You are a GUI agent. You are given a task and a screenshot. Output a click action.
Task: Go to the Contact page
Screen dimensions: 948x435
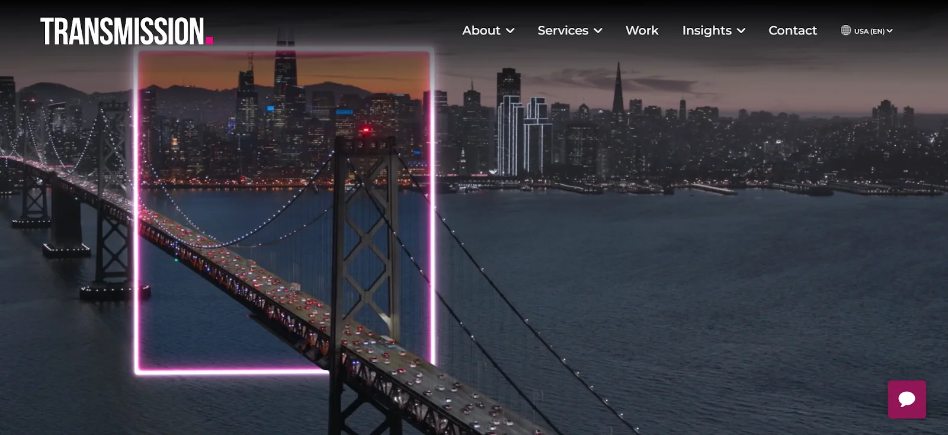[x=792, y=30]
